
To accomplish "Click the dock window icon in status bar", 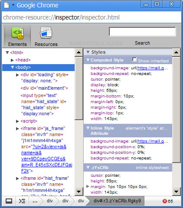I will (x=9, y=201).
